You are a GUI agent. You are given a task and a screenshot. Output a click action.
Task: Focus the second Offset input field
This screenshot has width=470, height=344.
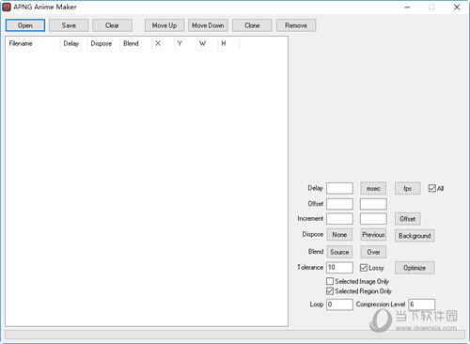[373, 204]
